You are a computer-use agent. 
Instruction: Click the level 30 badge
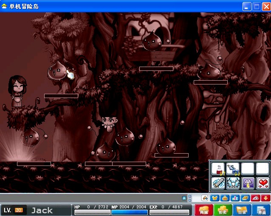coord(19,210)
